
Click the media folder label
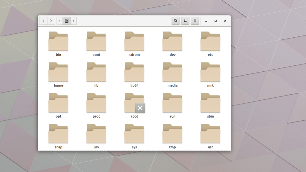click(172, 86)
